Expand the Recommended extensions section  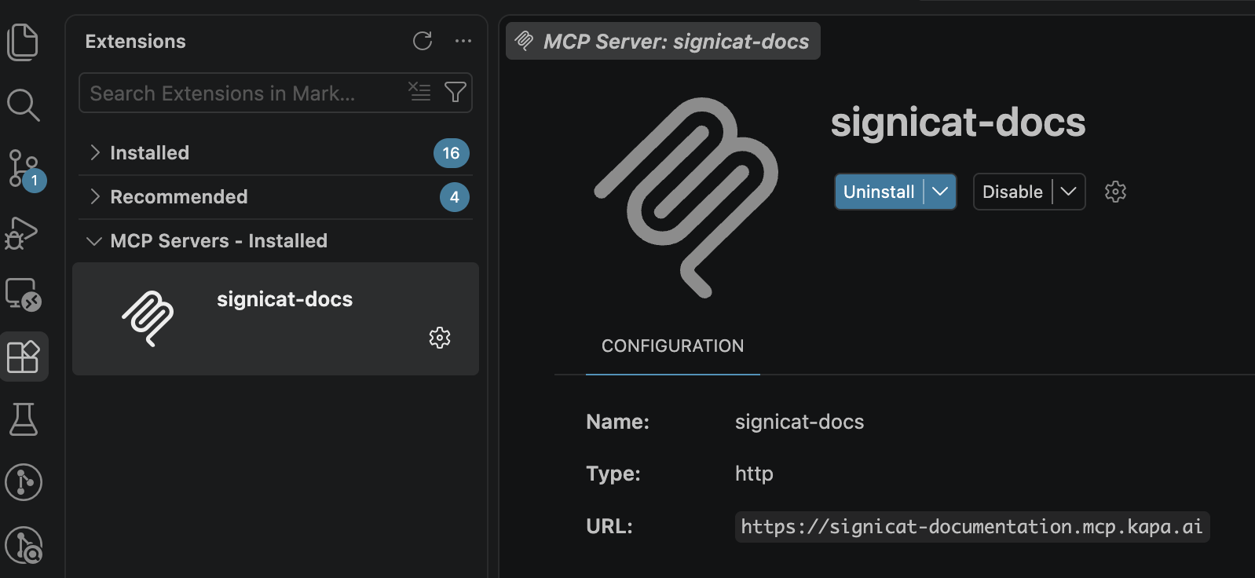click(276, 197)
